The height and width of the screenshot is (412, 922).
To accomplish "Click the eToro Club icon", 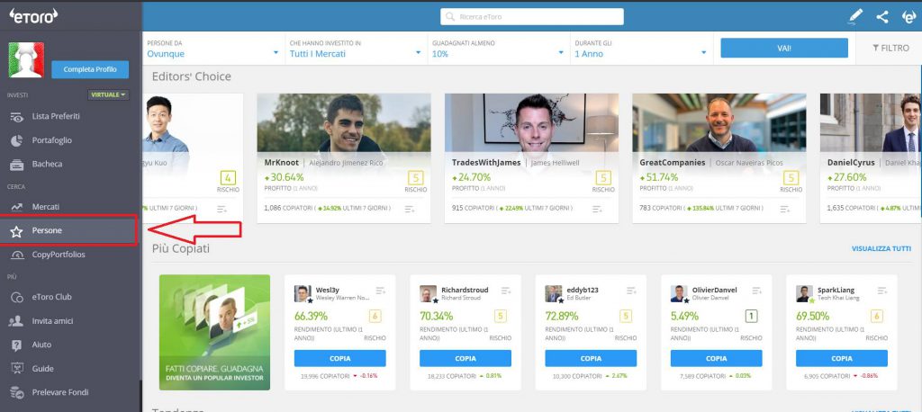I will tap(16, 298).
